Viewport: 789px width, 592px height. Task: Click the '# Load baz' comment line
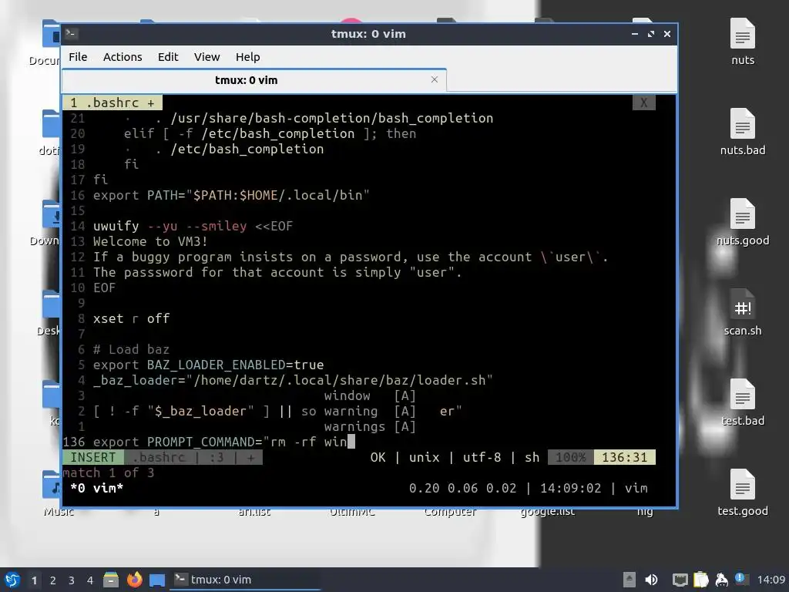click(x=131, y=349)
